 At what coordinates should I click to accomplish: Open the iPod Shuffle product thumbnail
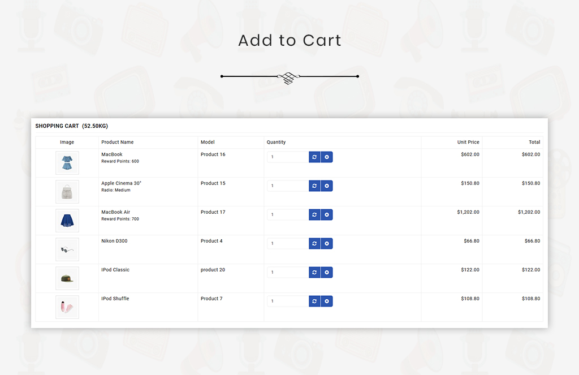tap(67, 307)
